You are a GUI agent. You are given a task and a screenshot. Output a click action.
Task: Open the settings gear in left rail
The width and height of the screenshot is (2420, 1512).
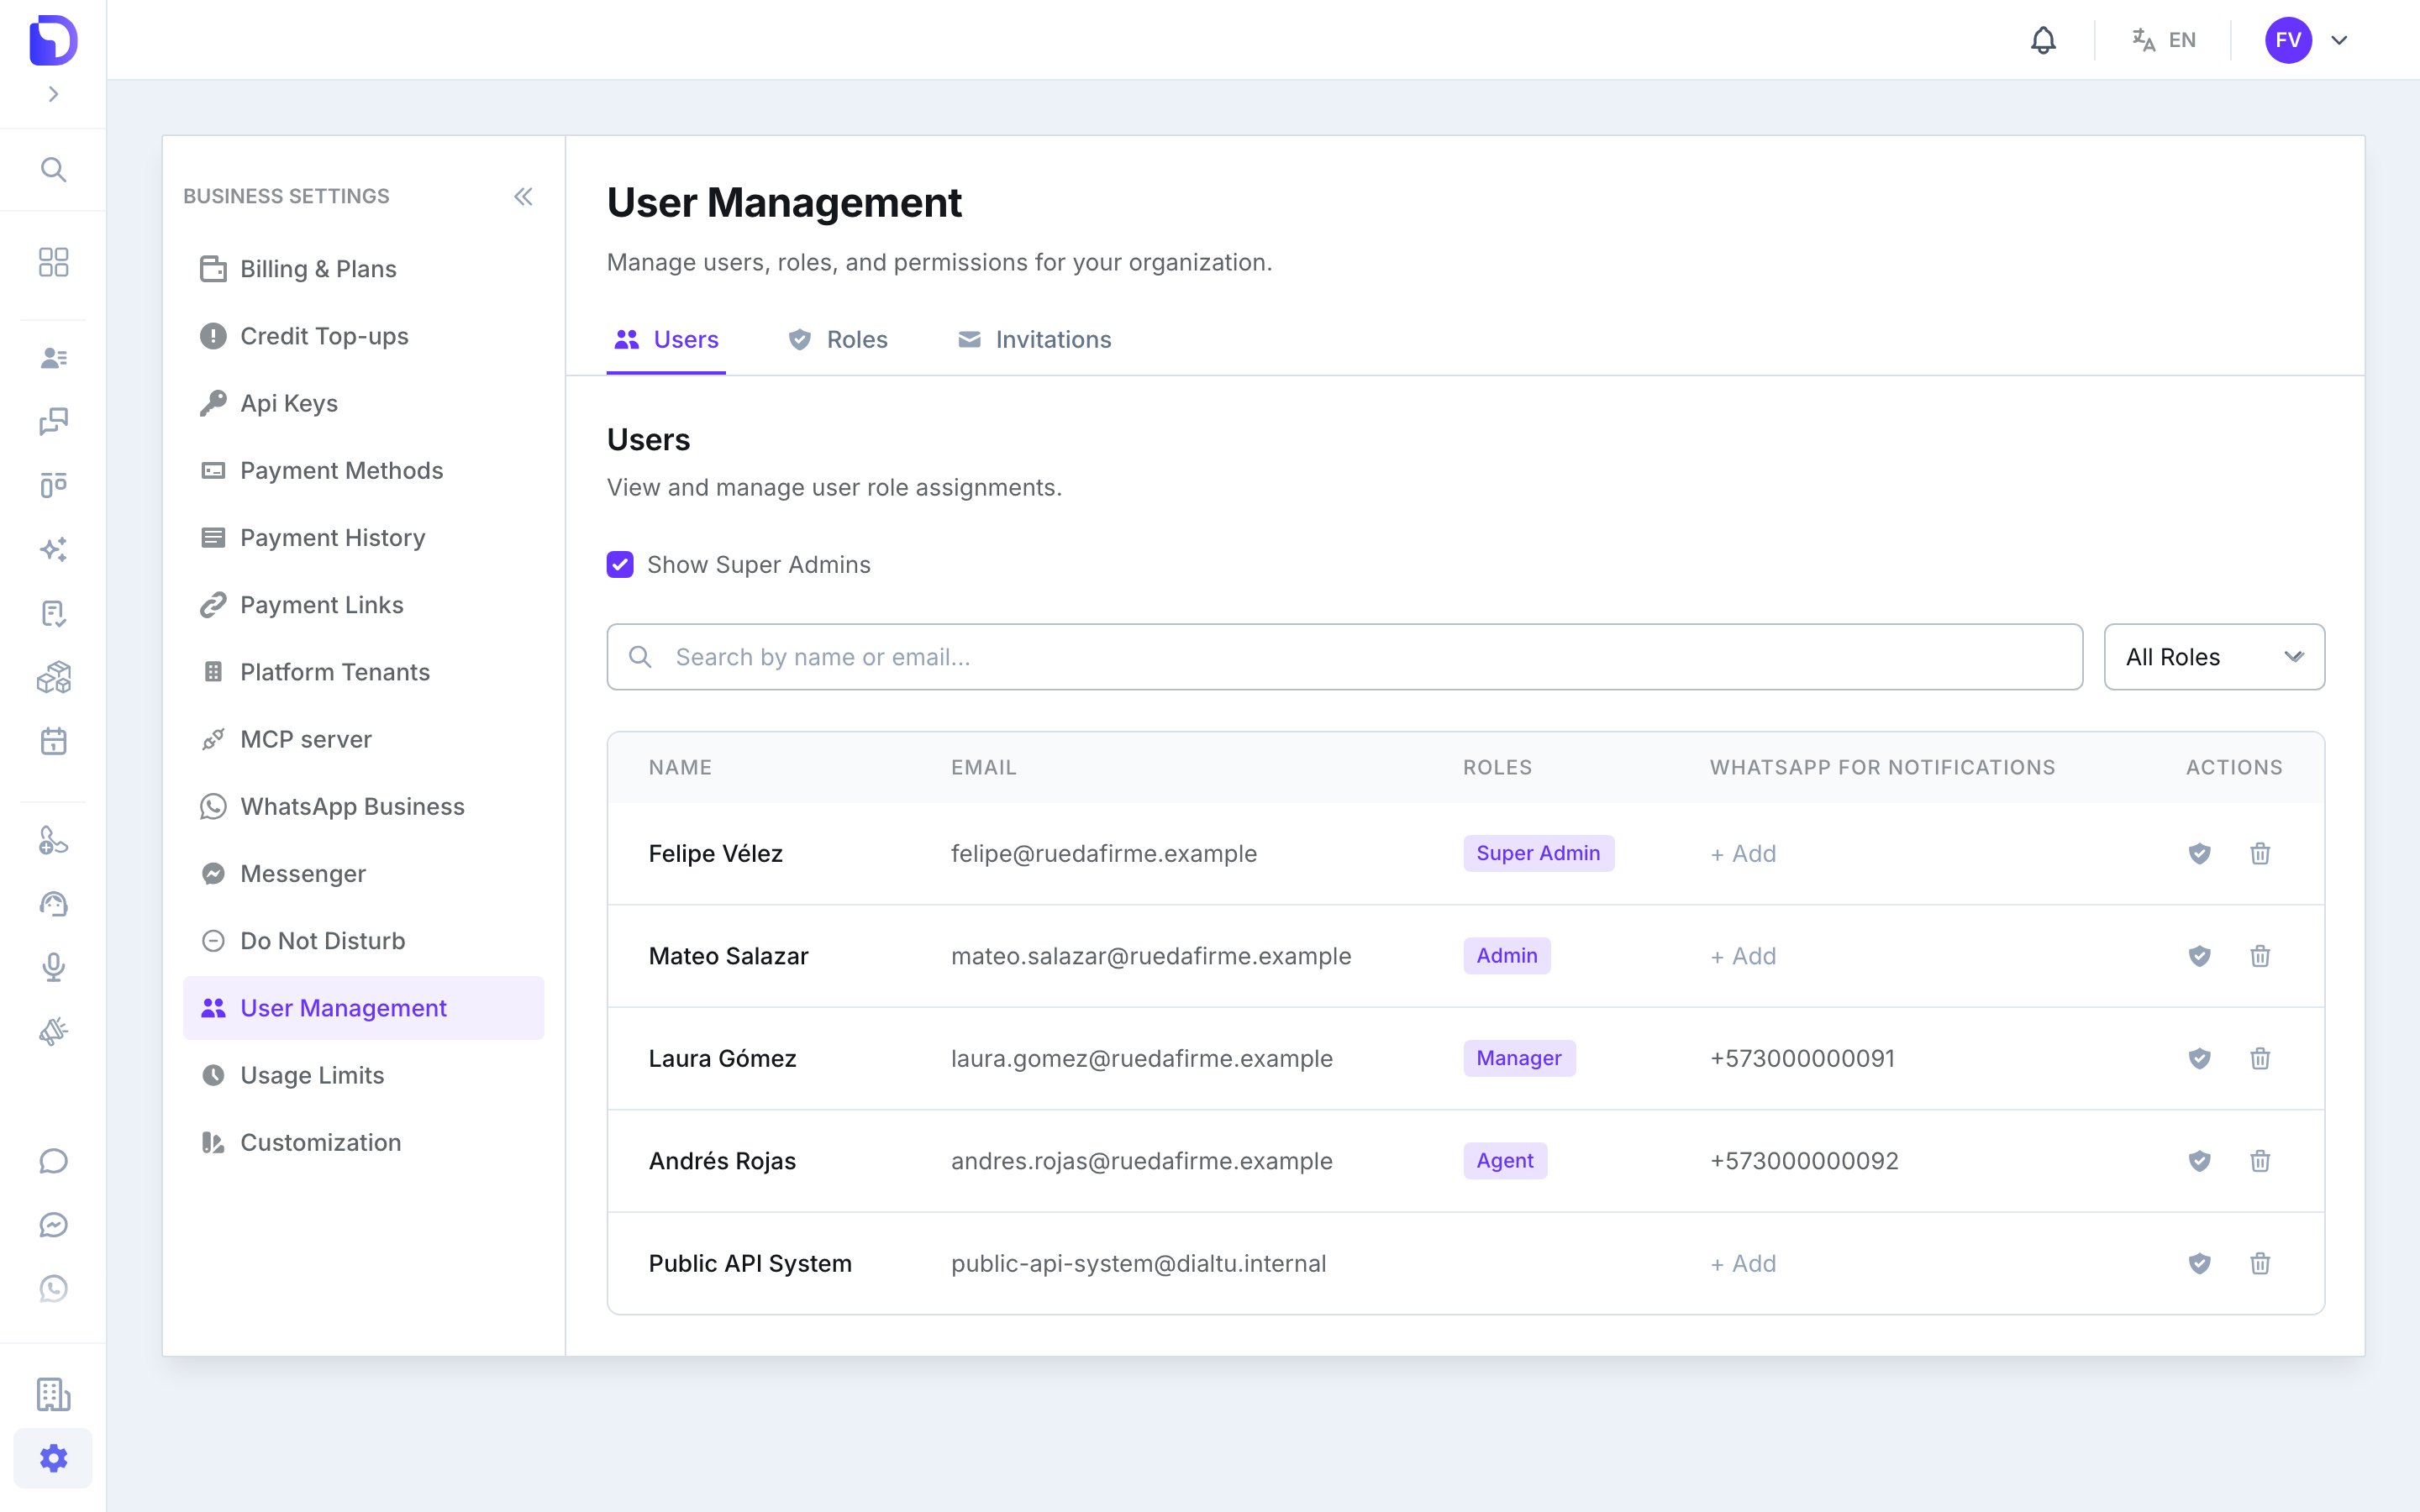53,1458
